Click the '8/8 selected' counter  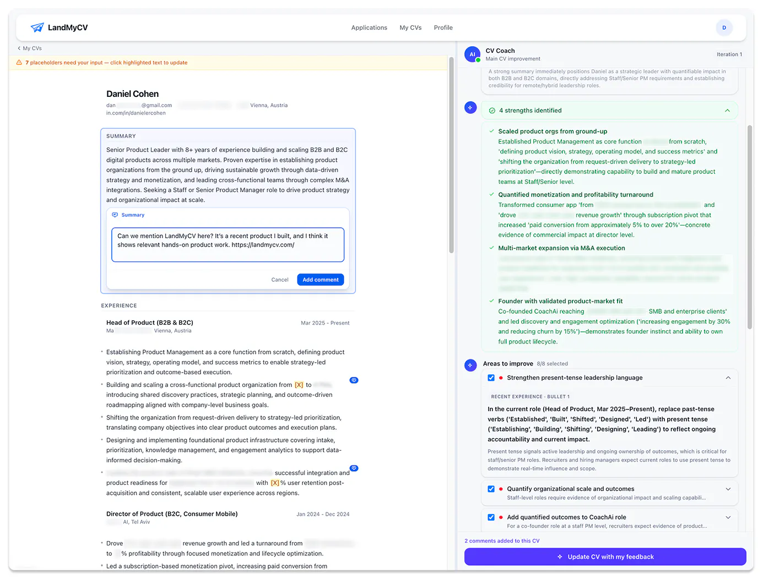[552, 364]
